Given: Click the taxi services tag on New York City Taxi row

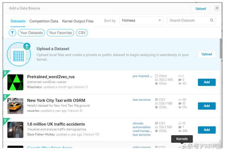Looking at the screenshot, I should (141, 100).
